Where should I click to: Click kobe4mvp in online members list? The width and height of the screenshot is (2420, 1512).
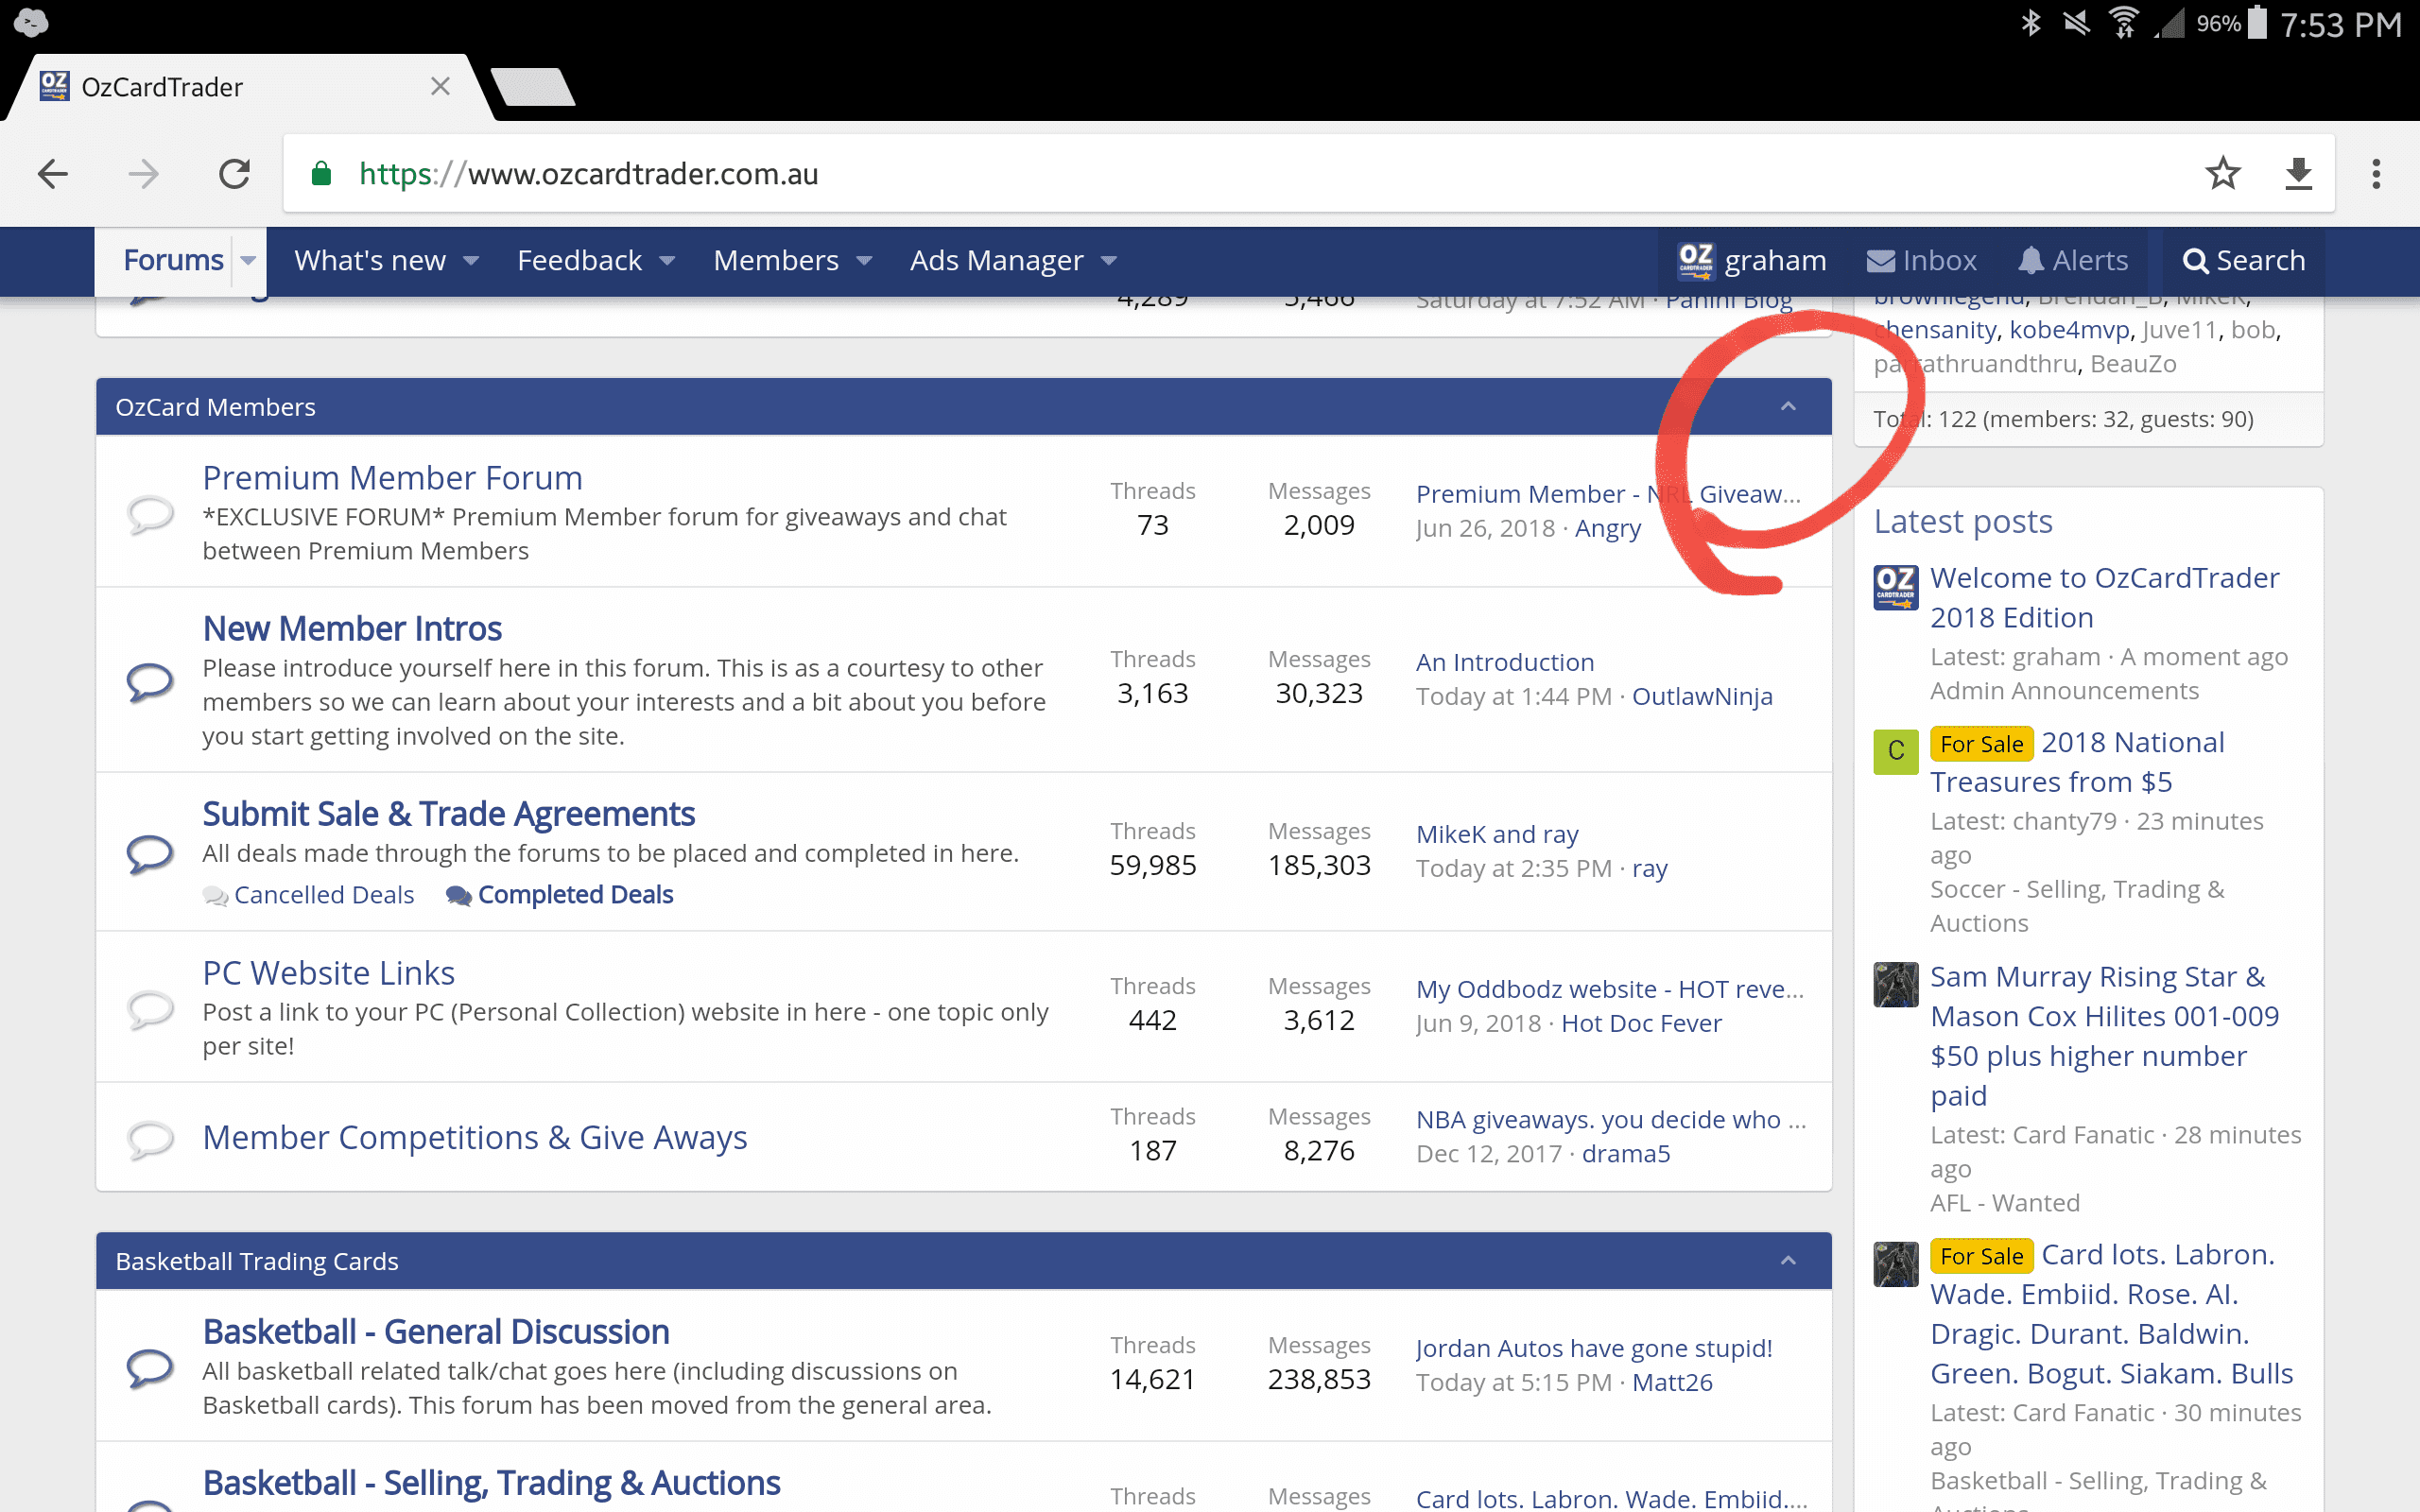2070,330
